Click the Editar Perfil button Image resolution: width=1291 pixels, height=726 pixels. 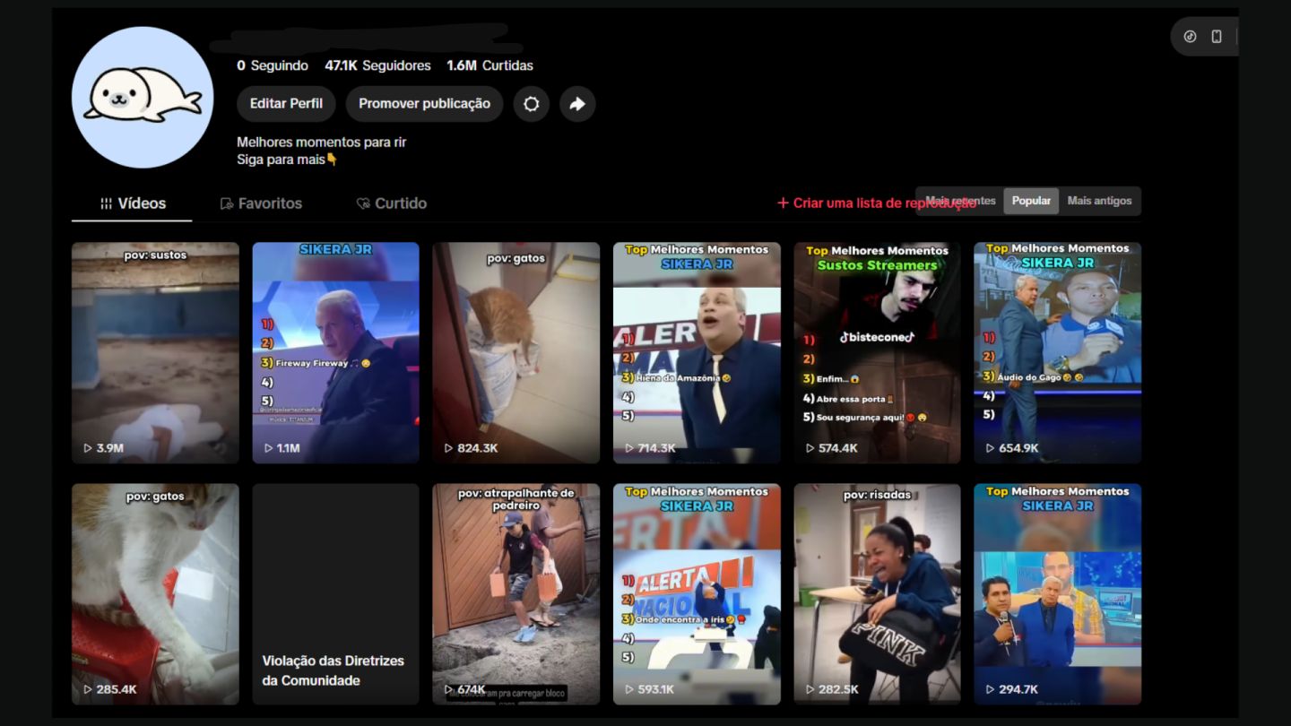point(286,104)
